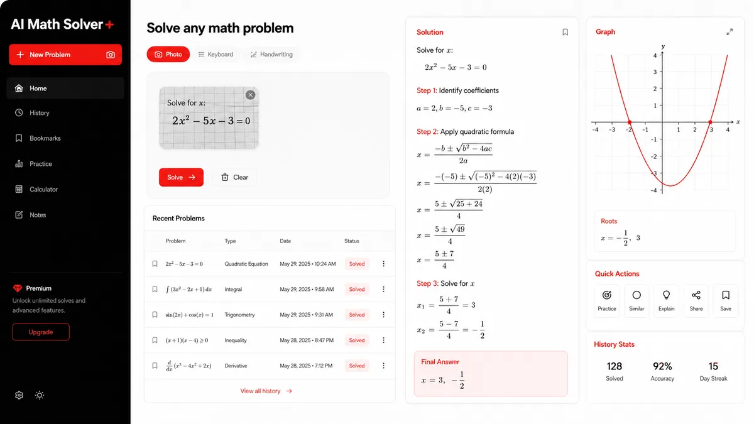Screen dimensions: 754x424
Task: Bookmark the trigonometry problem row
Action: point(155,315)
